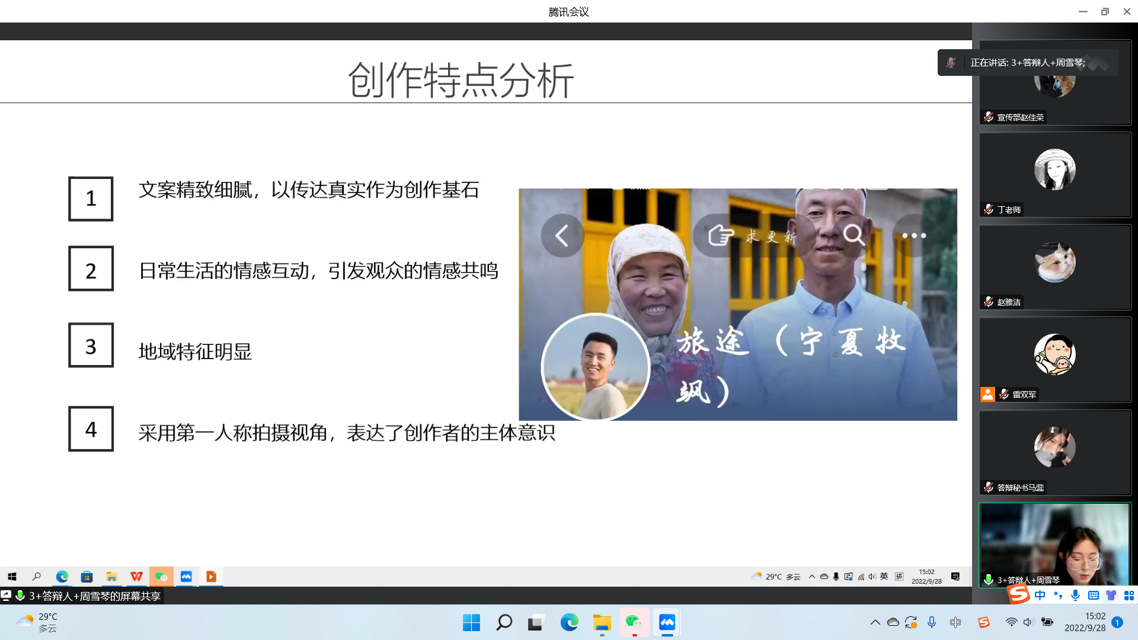Open the notification badge showing 1
The width and height of the screenshot is (1138, 640).
pos(1117,622)
